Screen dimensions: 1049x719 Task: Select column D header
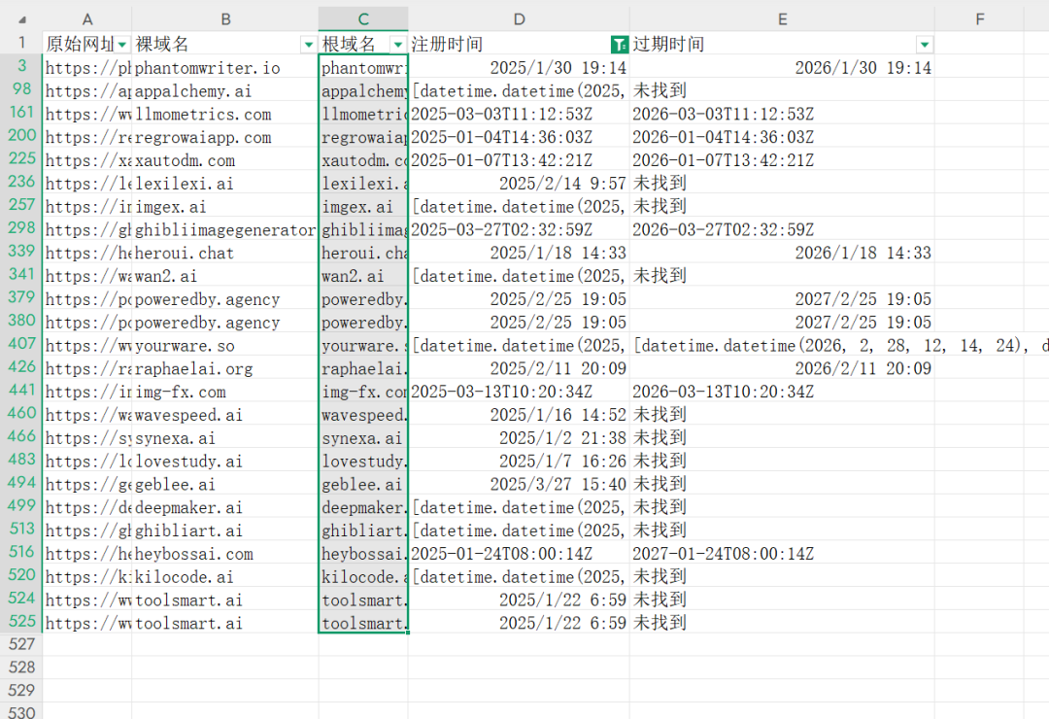(519, 19)
